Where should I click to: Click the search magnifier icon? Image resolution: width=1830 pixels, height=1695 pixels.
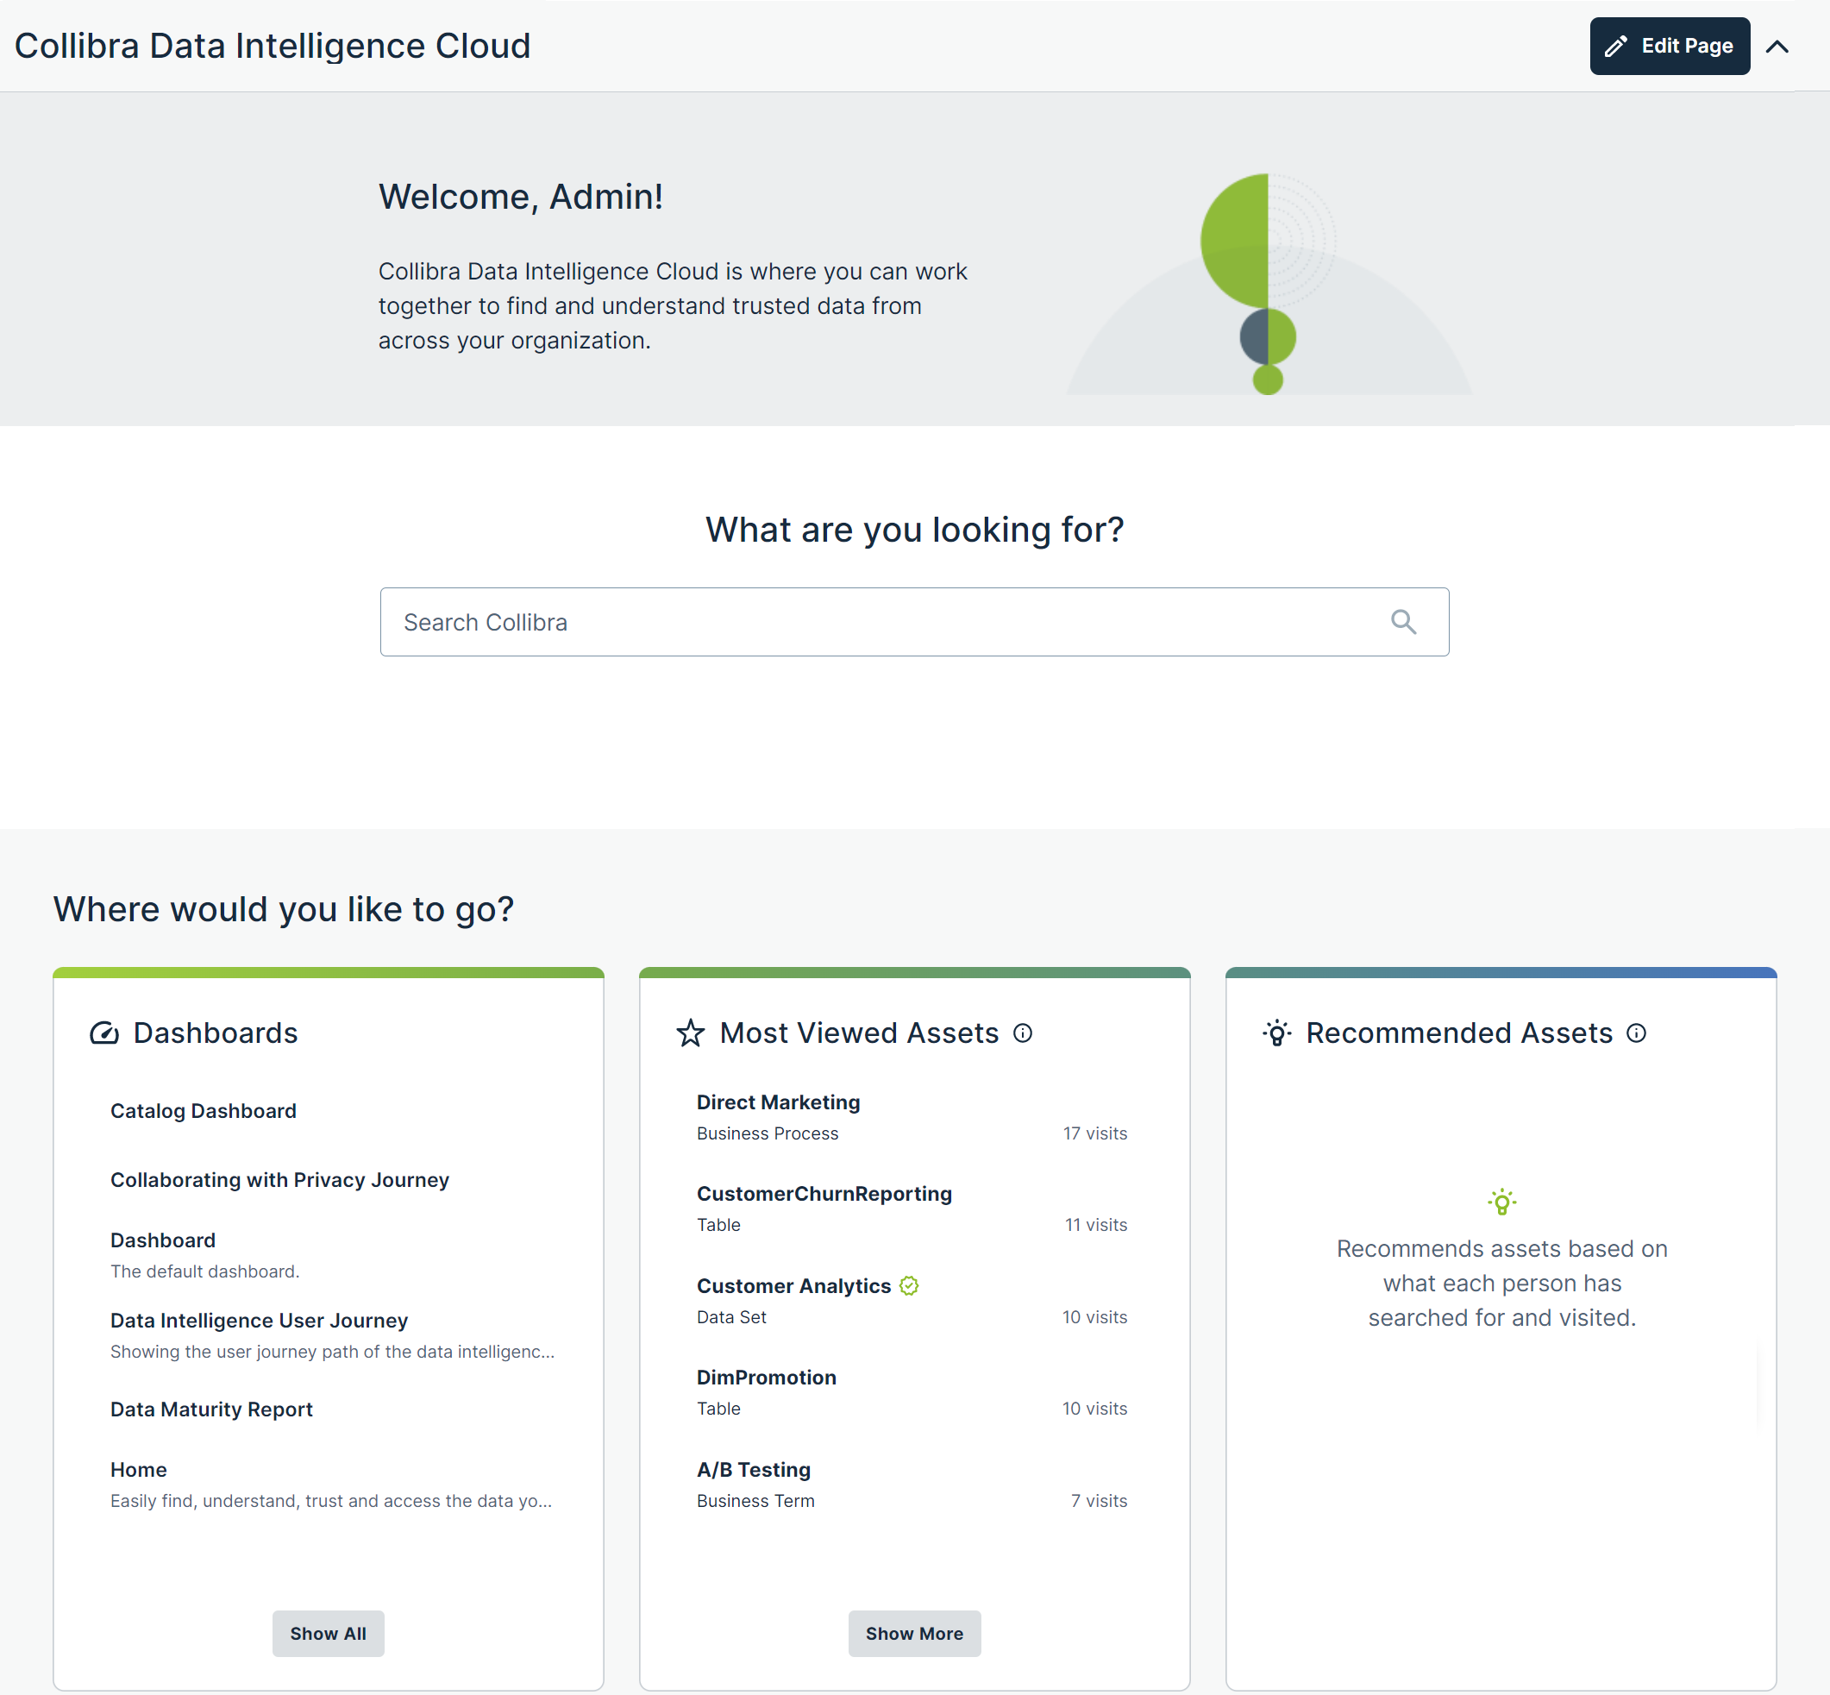[x=1404, y=622]
